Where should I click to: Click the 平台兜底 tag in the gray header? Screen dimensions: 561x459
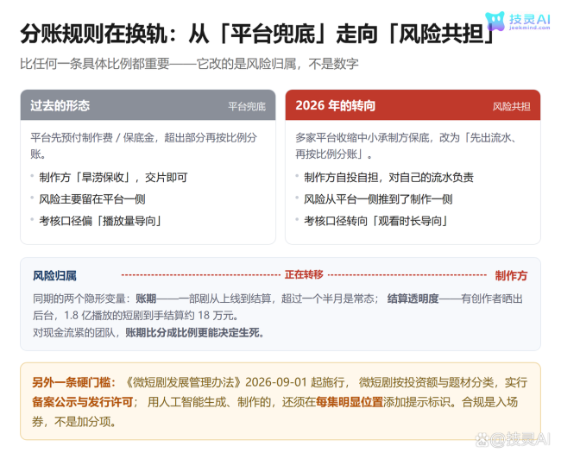(247, 106)
